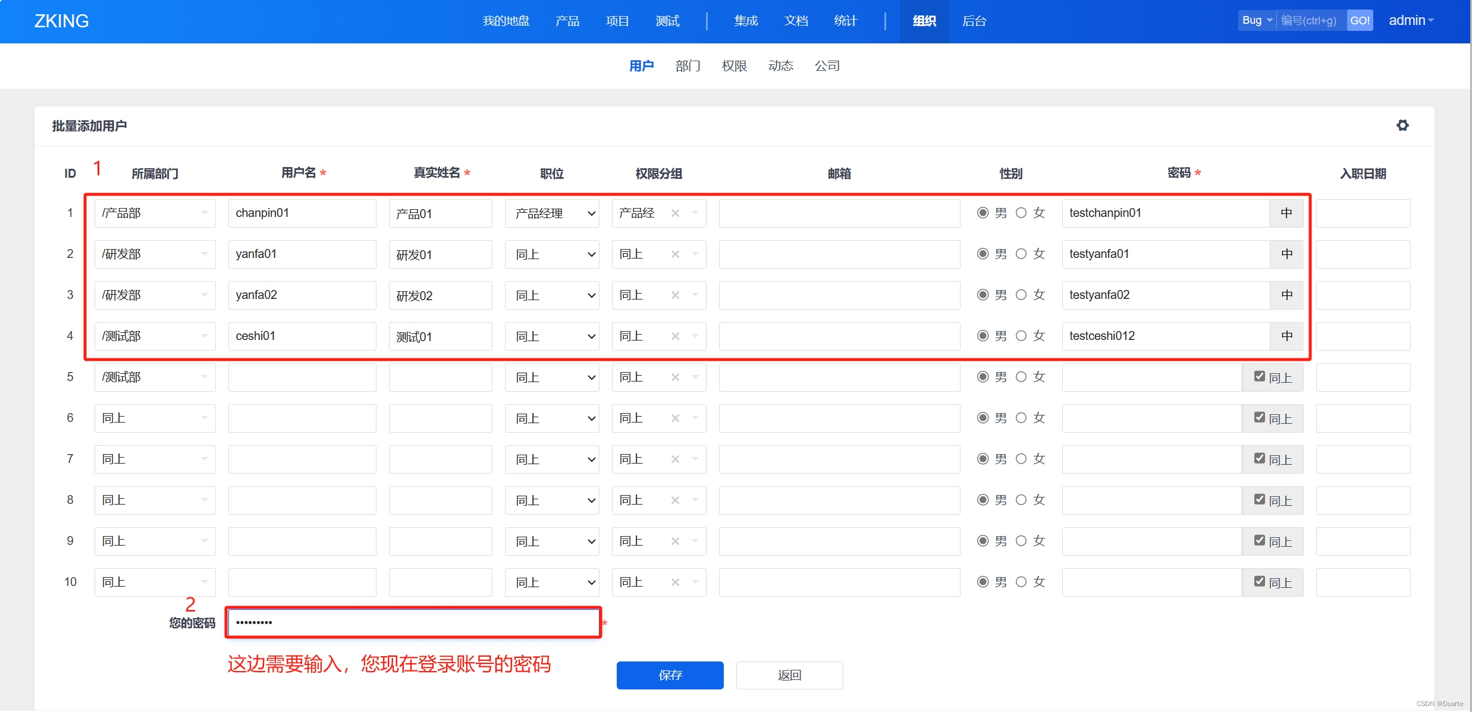This screenshot has width=1472, height=712.
Task: Switch to the 部门 tab
Action: tap(688, 66)
